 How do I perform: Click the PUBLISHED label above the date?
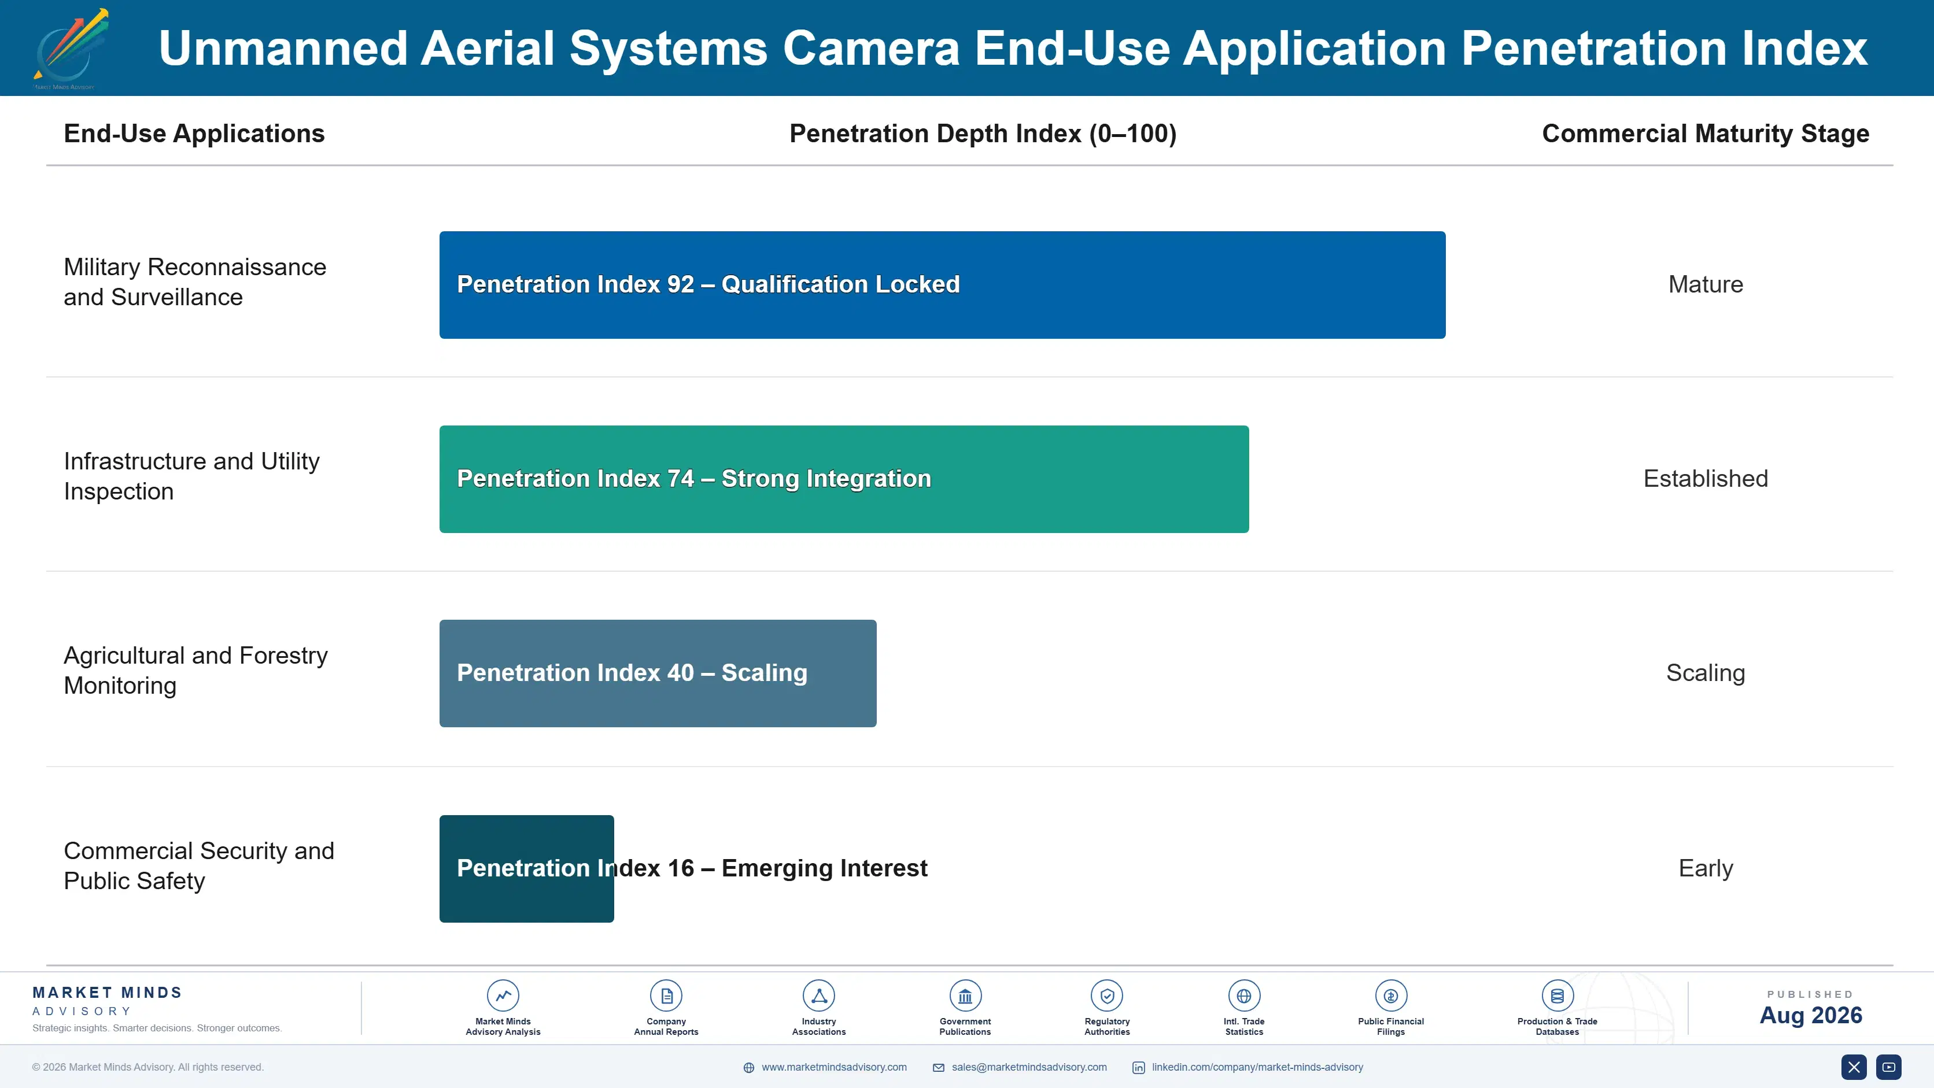[x=1810, y=994]
